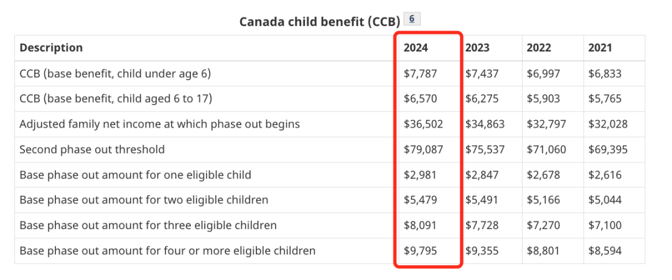Select the $8,594 cell for 2021

(605, 251)
